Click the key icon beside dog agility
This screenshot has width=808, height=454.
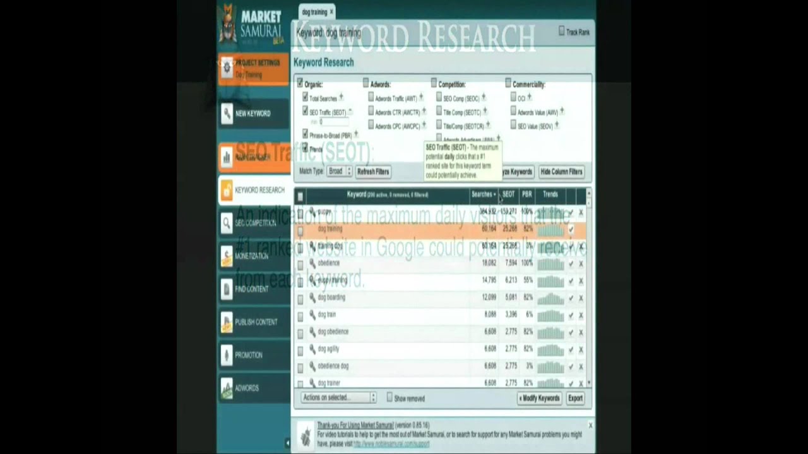(x=312, y=349)
